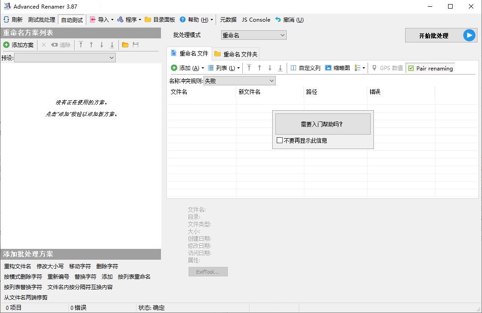Click the 自定义列 custom columns button
The width and height of the screenshot is (482, 313).
click(x=305, y=68)
